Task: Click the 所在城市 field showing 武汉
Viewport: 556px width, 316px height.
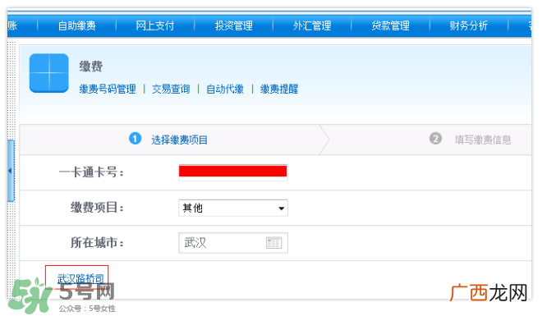Action: tap(233, 243)
